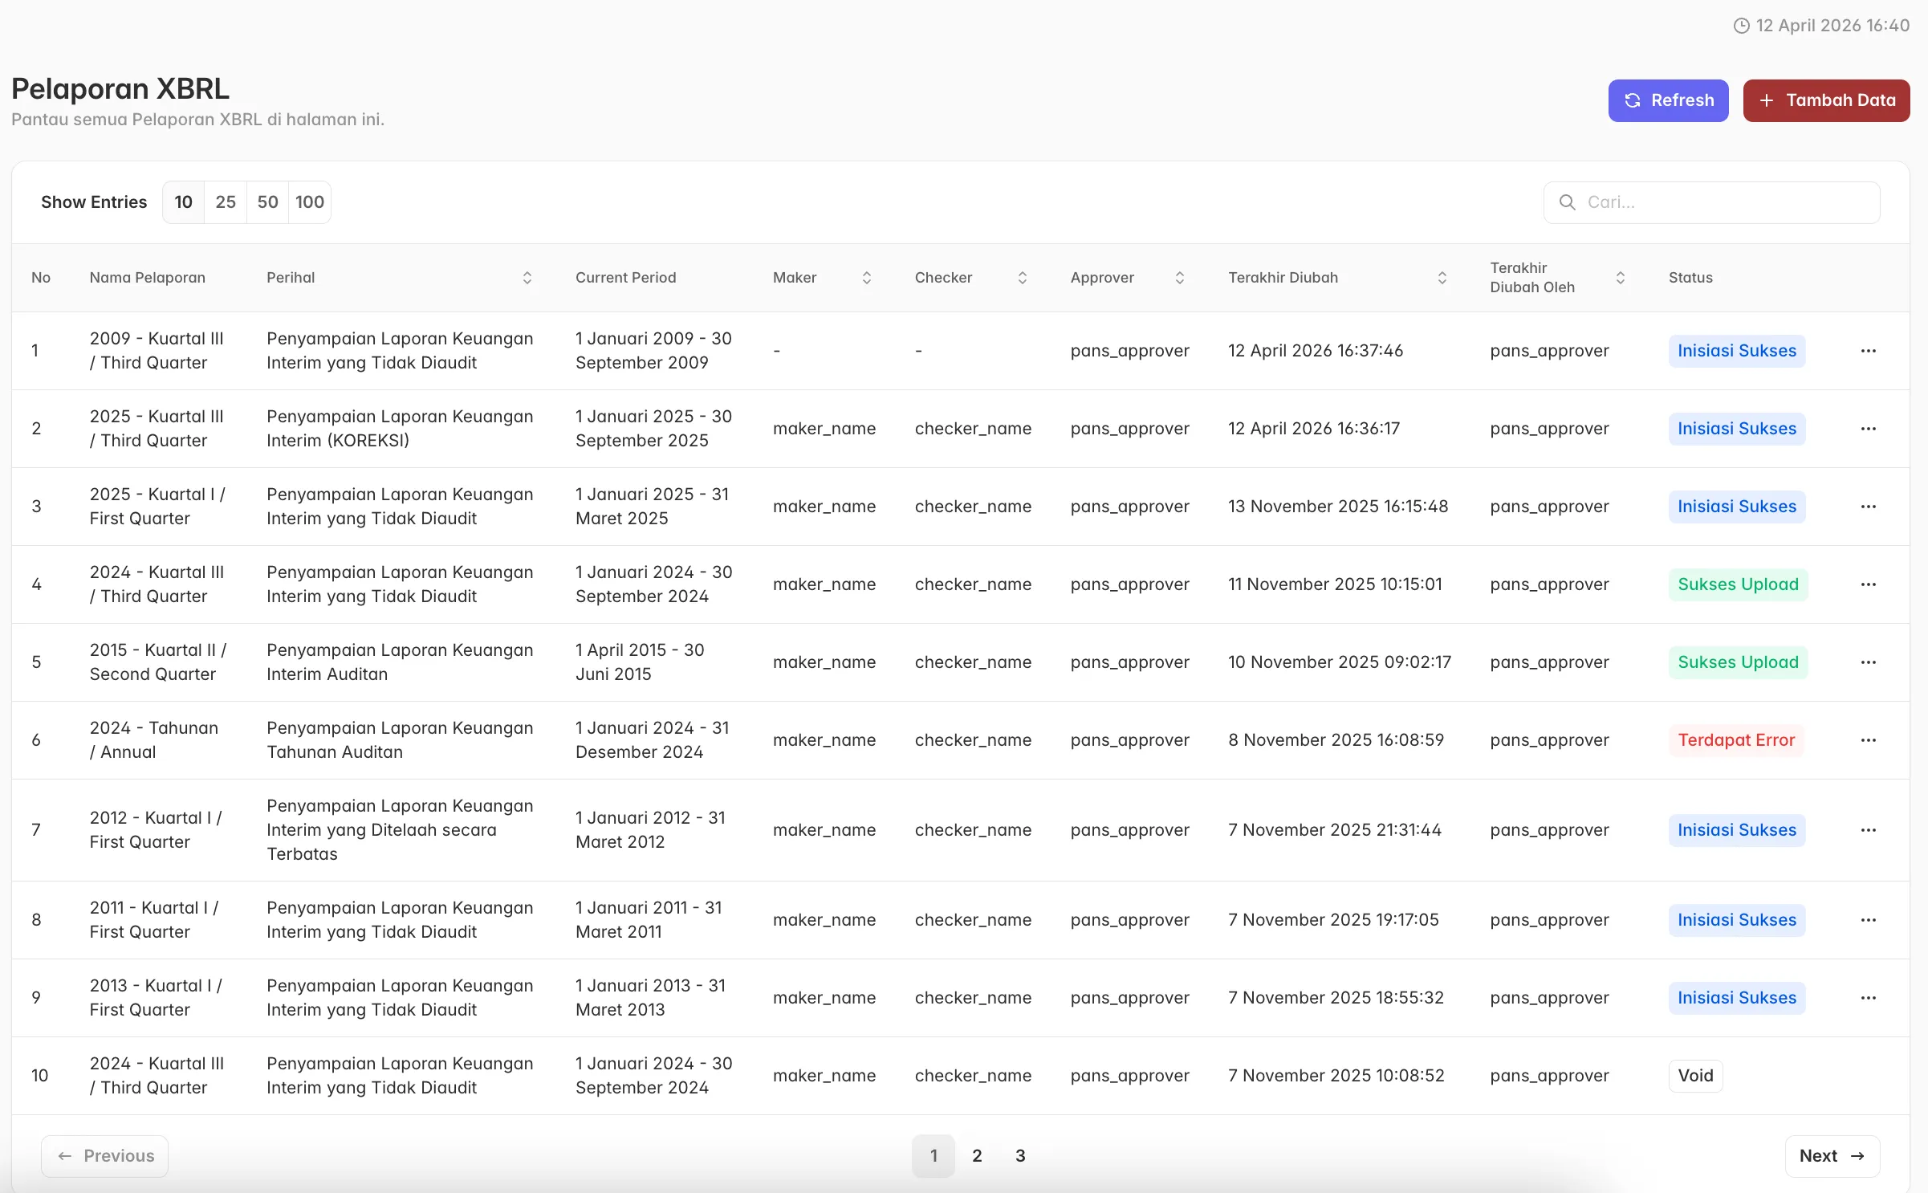Click the Pelaporan XBRL page title

pyautogui.click(x=120, y=89)
